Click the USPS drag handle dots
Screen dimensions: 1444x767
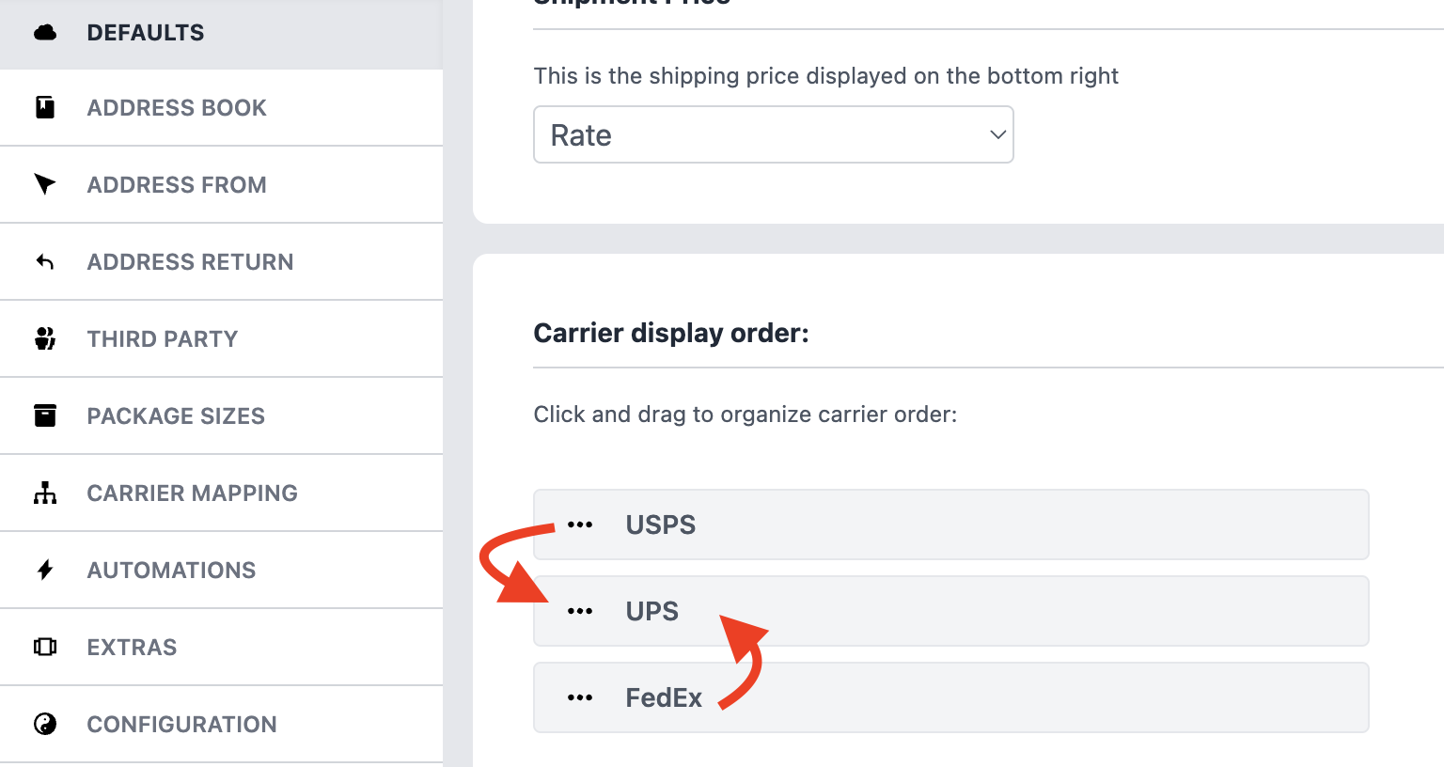pos(580,524)
